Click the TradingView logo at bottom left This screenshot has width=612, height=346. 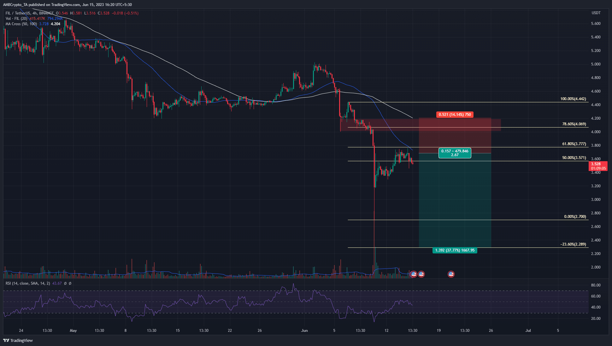(x=18, y=340)
